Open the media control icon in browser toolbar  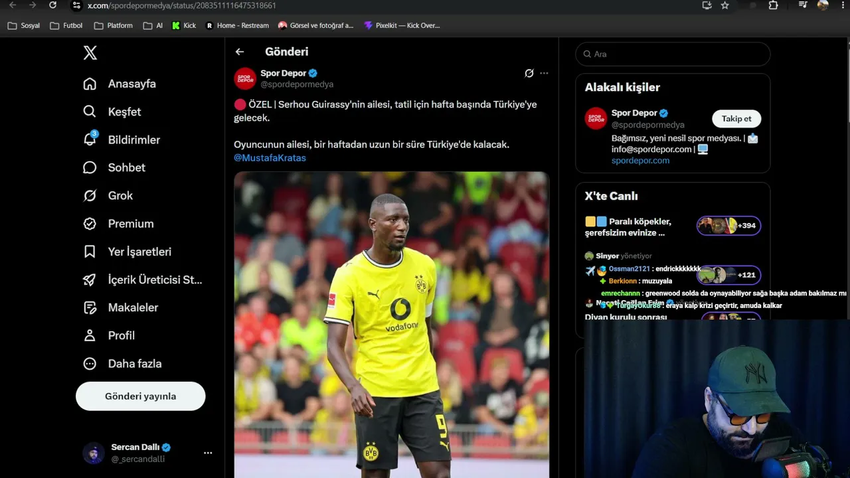tap(803, 5)
